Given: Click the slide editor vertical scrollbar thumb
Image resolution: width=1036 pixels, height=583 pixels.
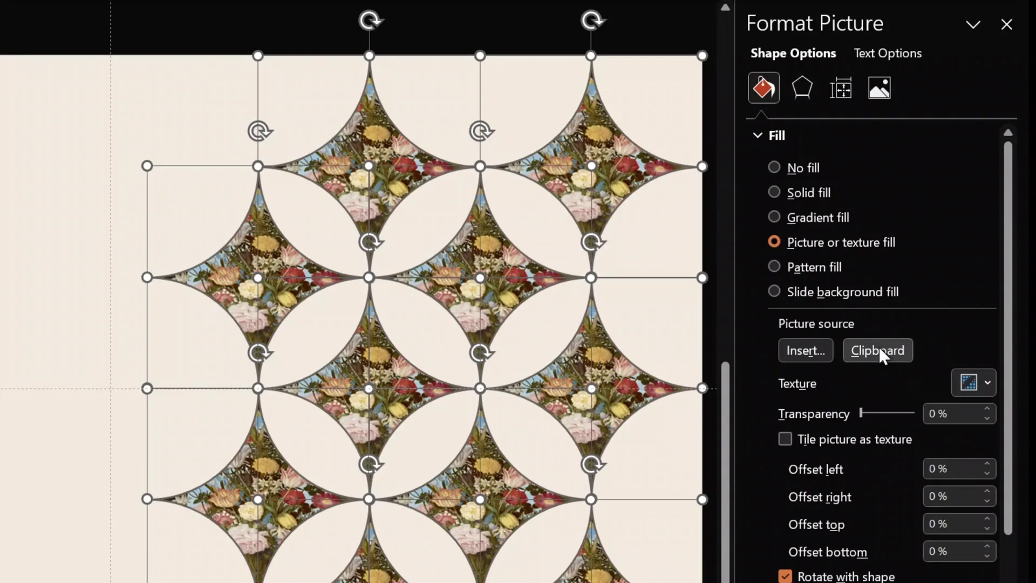Looking at the screenshot, I should click(x=725, y=472).
